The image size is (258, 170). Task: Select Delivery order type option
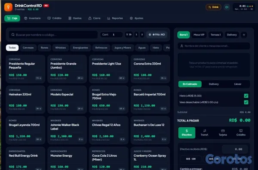click(214, 84)
